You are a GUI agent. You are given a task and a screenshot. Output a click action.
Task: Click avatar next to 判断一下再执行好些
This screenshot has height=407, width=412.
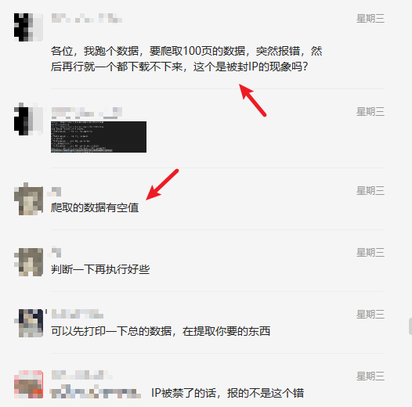click(x=28, y=261)
